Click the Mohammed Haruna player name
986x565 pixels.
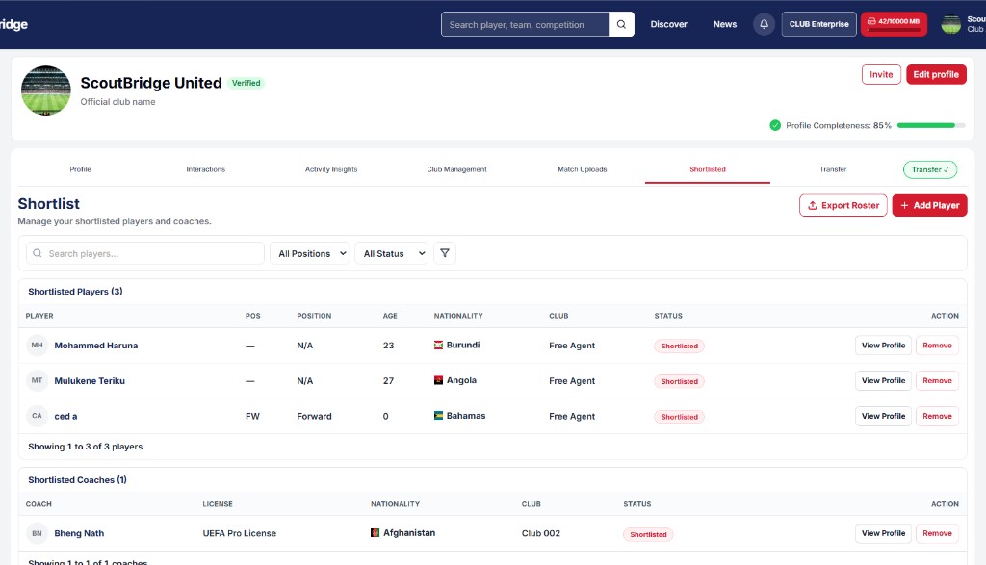(95, 345)
